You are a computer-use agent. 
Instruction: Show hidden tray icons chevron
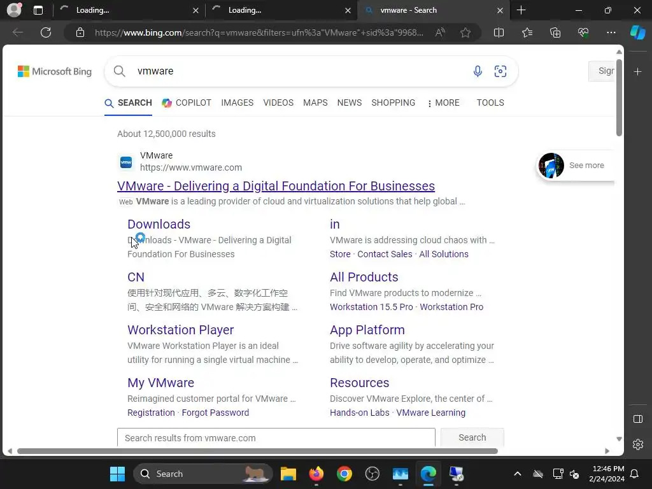click(x=517, y=474)
